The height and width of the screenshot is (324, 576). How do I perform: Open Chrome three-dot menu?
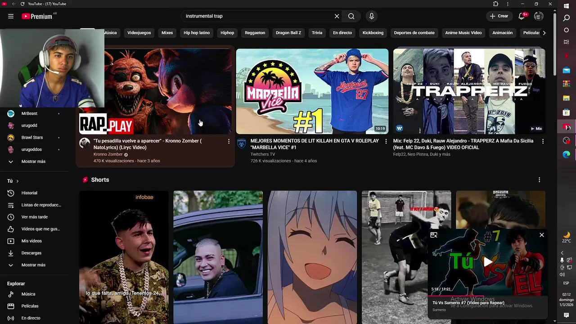point(508,4)
